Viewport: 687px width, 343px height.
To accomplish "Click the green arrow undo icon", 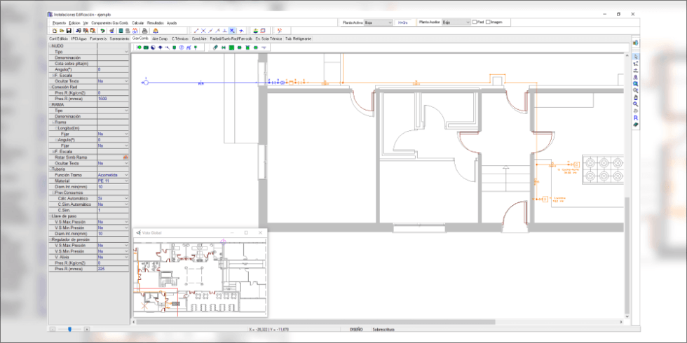I will point(102,31).
